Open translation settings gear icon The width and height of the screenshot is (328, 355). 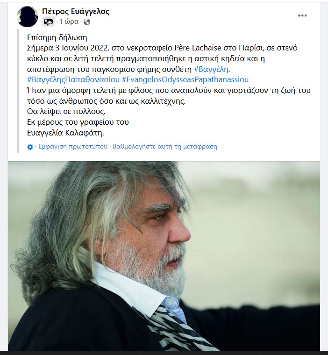click(x=30, y=147)
